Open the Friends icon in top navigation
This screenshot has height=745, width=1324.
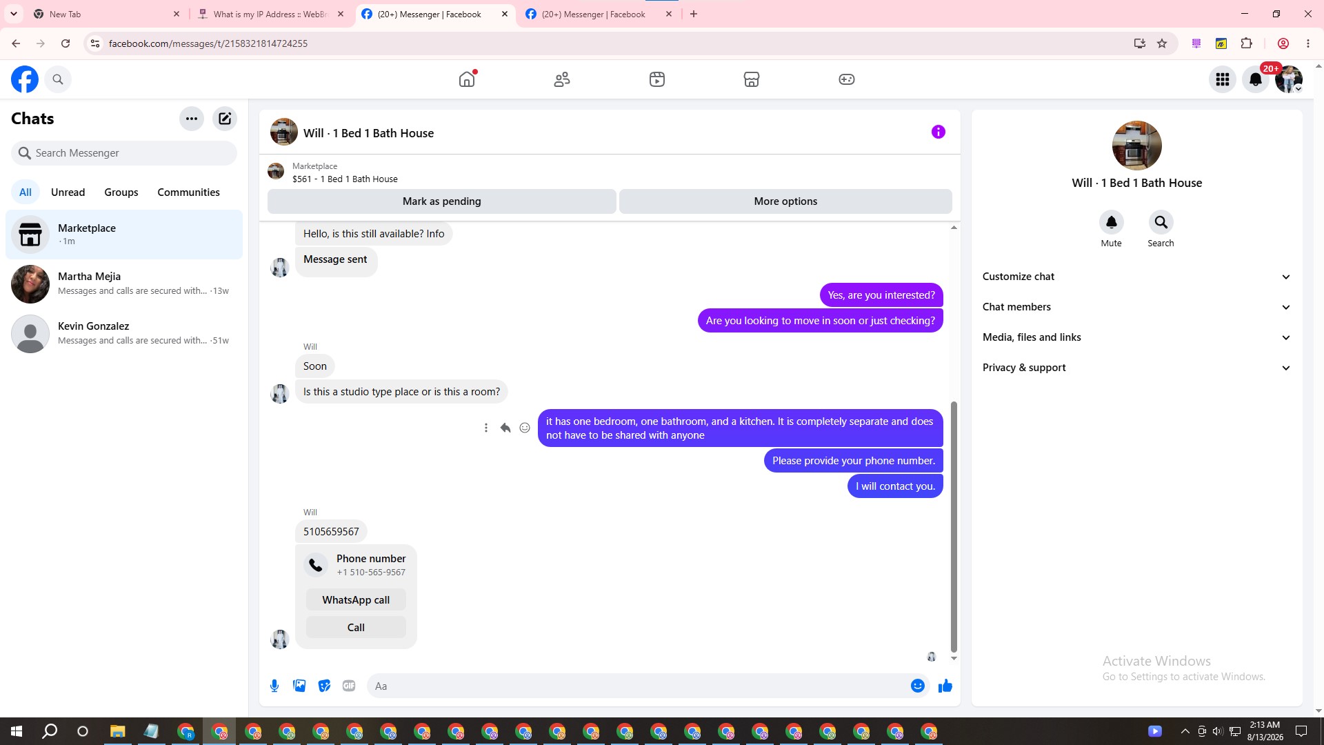click(x=562, y=79)
